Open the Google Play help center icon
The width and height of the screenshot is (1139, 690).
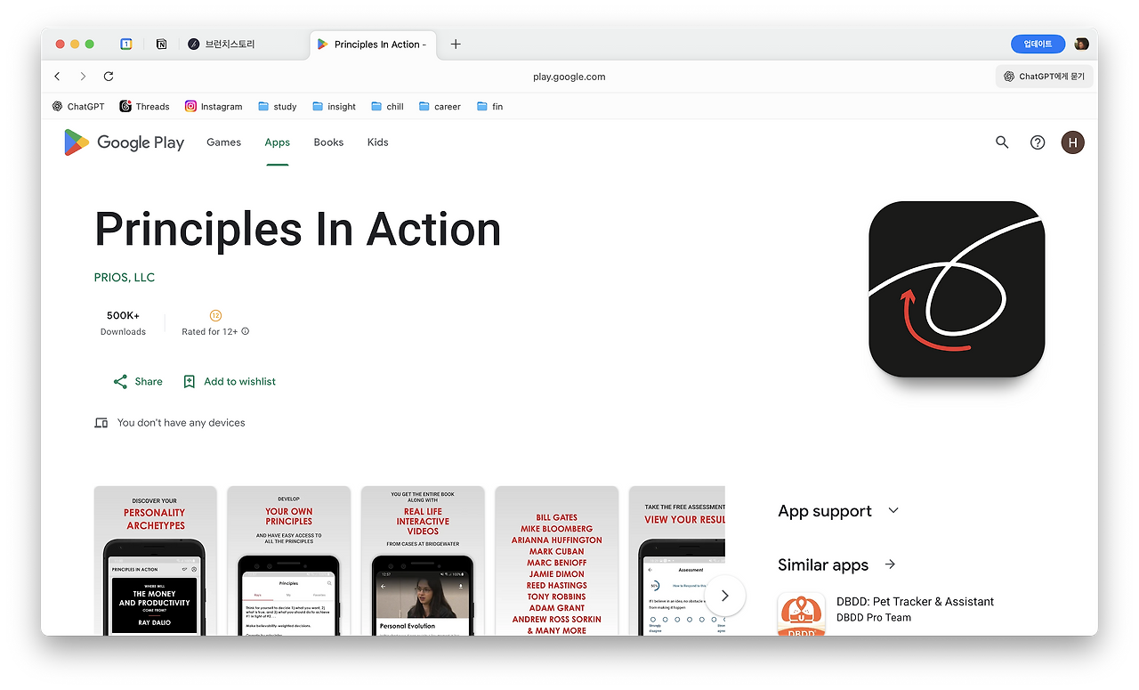(x=1038, y=142)
